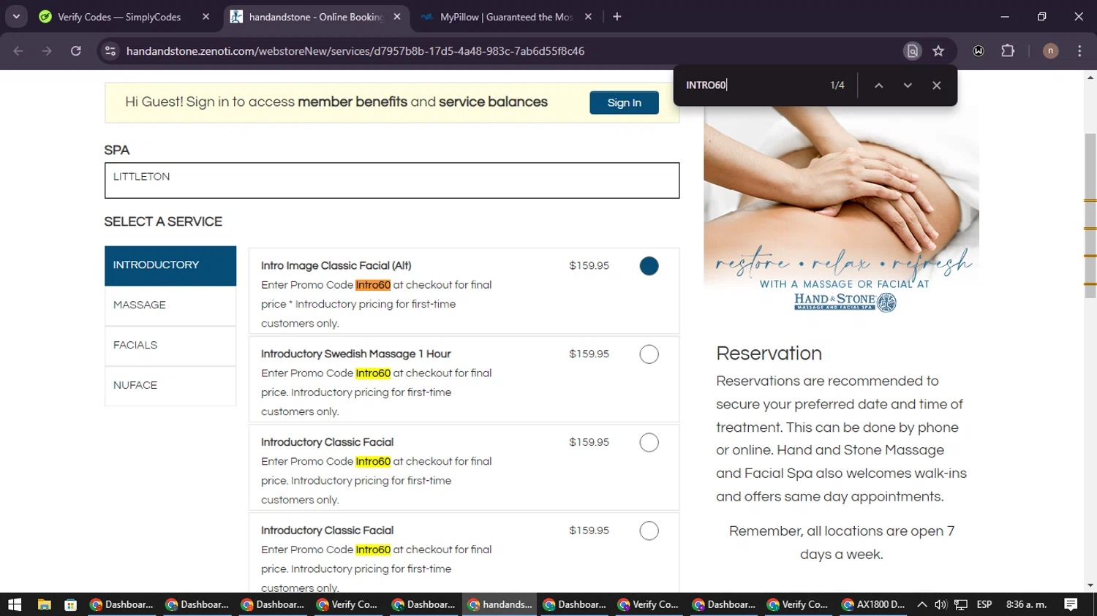Select Intro Image Classic Facial (Alt) radio

649,266
